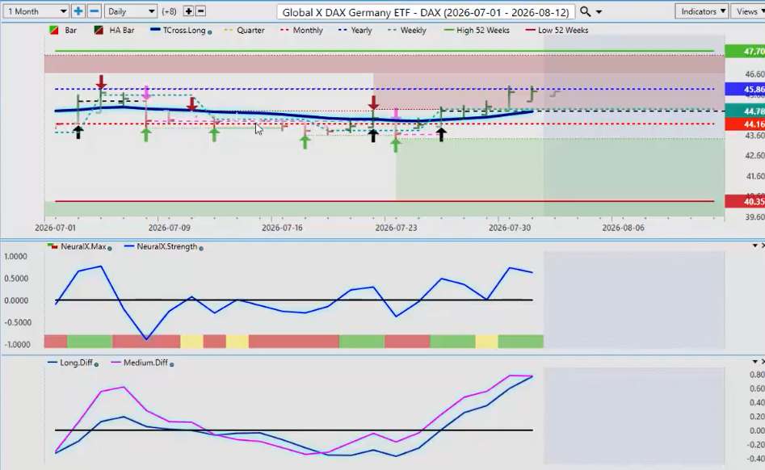The height and width of the screenshot is (470, 765).
Task: Click the (+8) forecast days label
Action: (170, 11)
